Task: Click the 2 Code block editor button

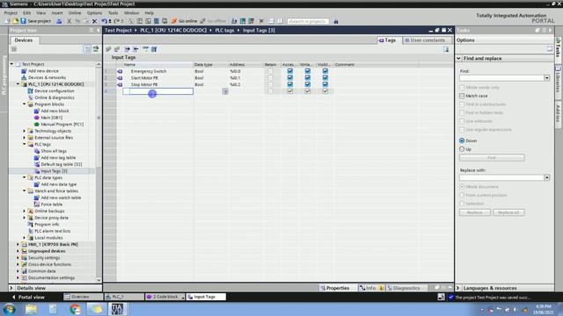Action: [165, 297]
